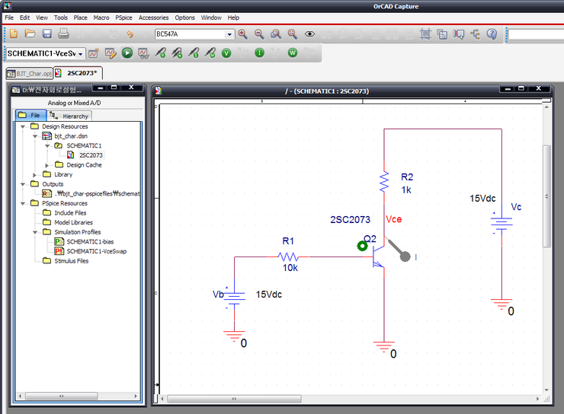Open the Project Manager hierarchy icon

tap(476, 34)
